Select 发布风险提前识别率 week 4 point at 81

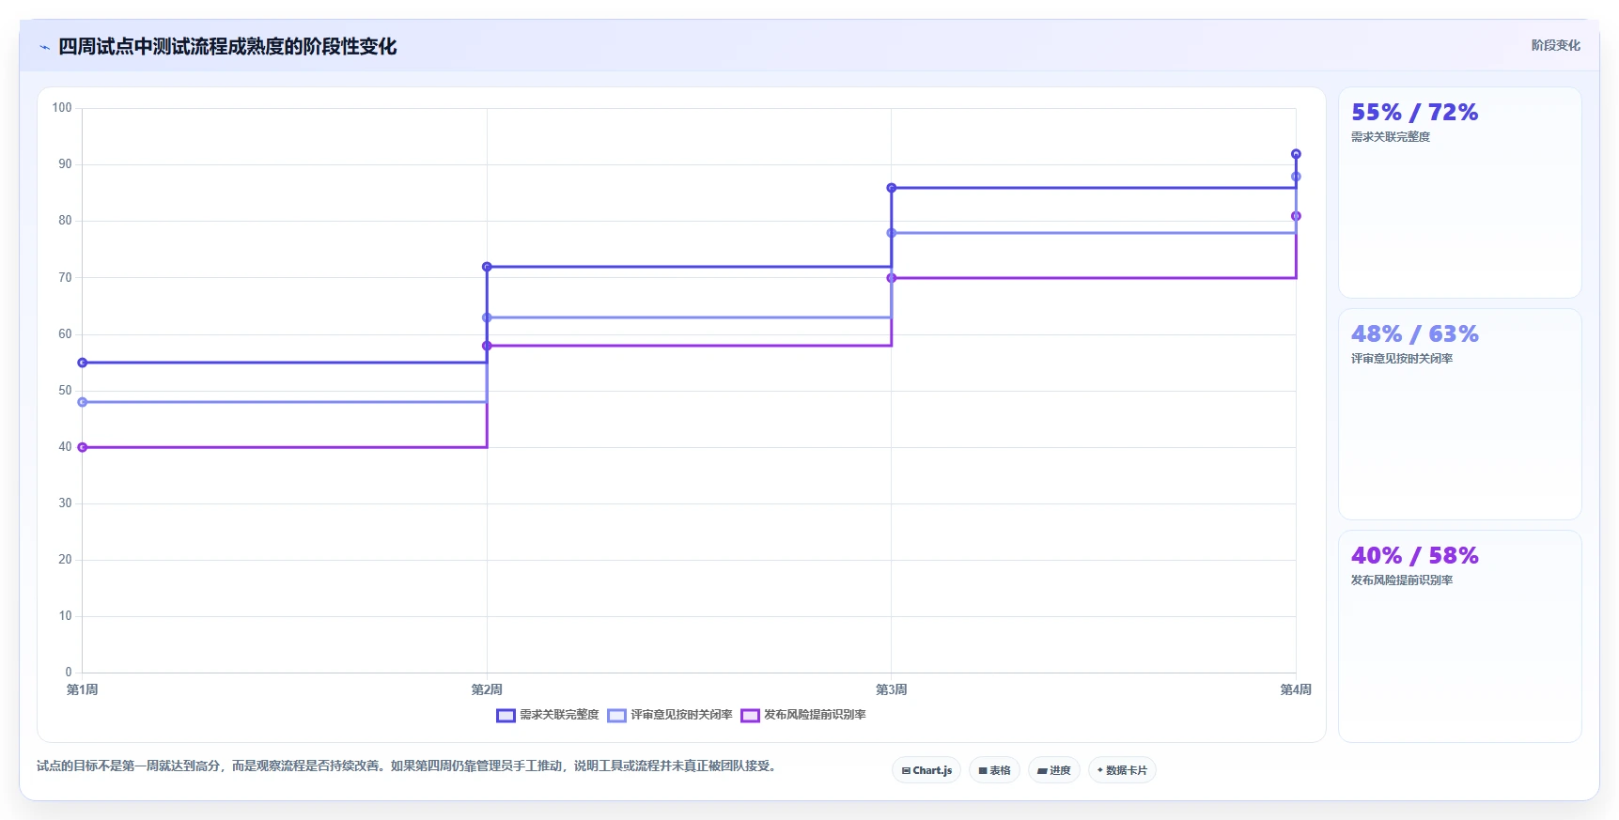[x=1296, y=216]
